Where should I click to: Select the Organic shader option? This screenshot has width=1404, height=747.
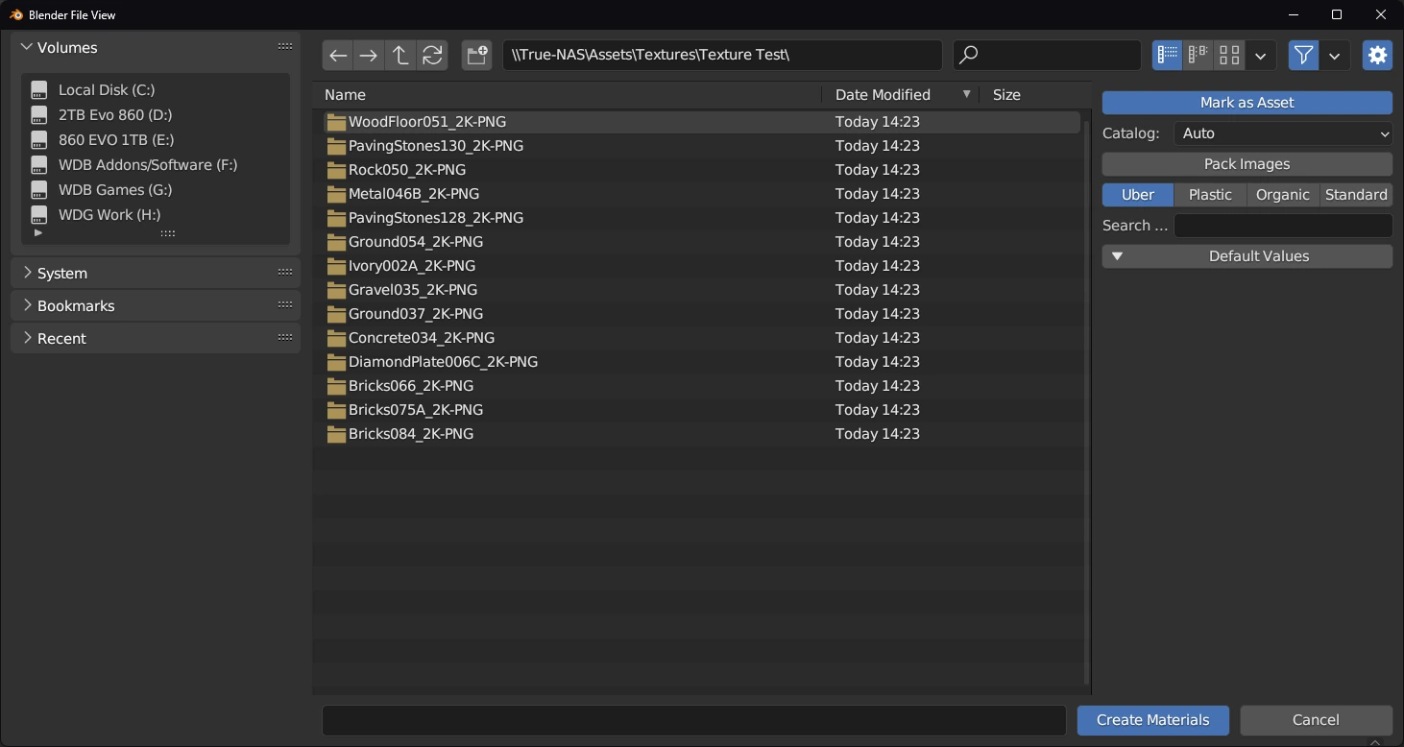tap(1282, 195)
